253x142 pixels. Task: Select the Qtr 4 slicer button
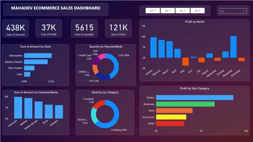[198, 11]
